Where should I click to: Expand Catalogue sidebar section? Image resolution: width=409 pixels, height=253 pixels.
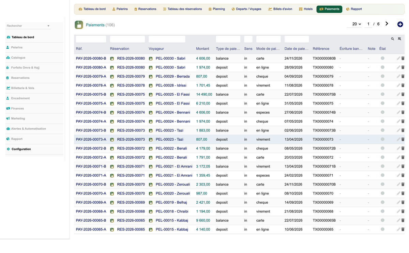pyautogui.click(x=34, y=58)
